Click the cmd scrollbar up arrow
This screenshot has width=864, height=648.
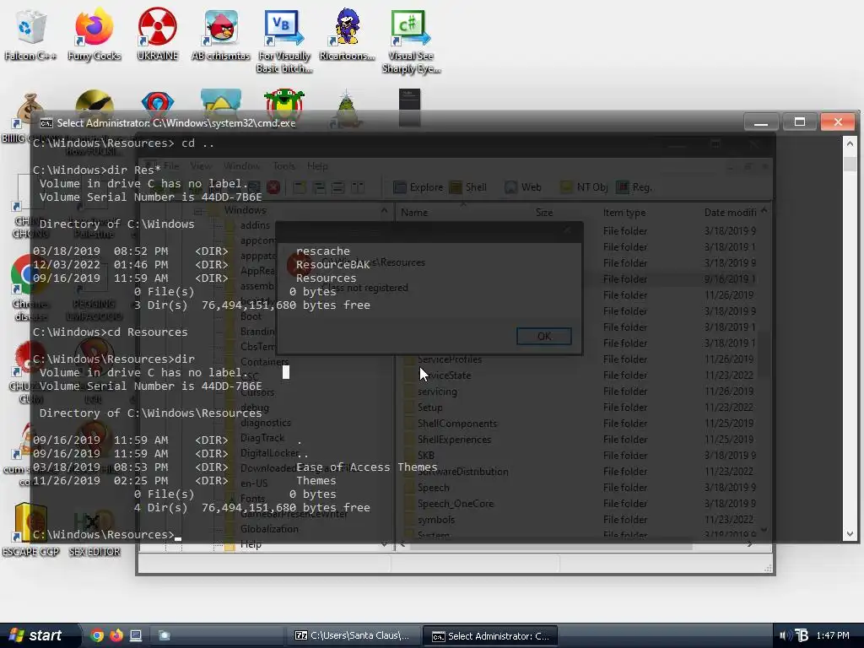(850, 143)
